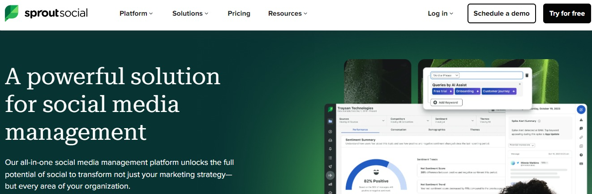Open the inbox tray icon in sidebar
This screenshot has width=592, height=194.
pyautogui.click(x=330, y=140)
